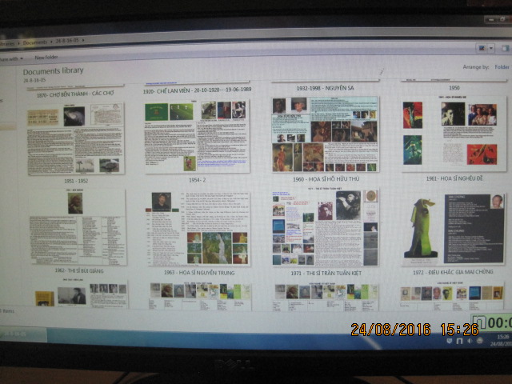Viewport: 512px width, 384px height.
Task: Select thumbnail of 1960 - HỌA SĨ HỒ HỮU THỦ
Action: (x=326, y=134)
